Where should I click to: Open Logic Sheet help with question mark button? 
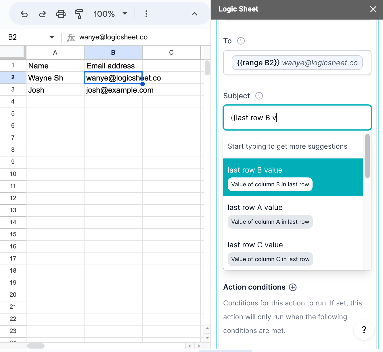(x=364, y=330)
